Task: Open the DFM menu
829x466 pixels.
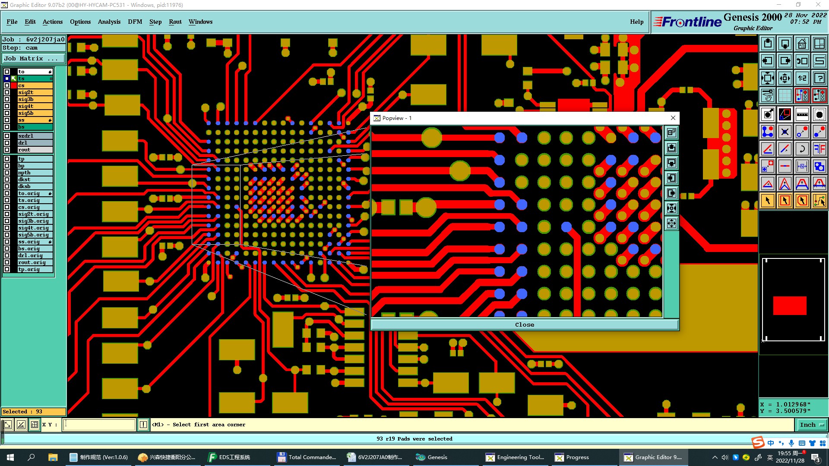Action: tap(135, 22)
